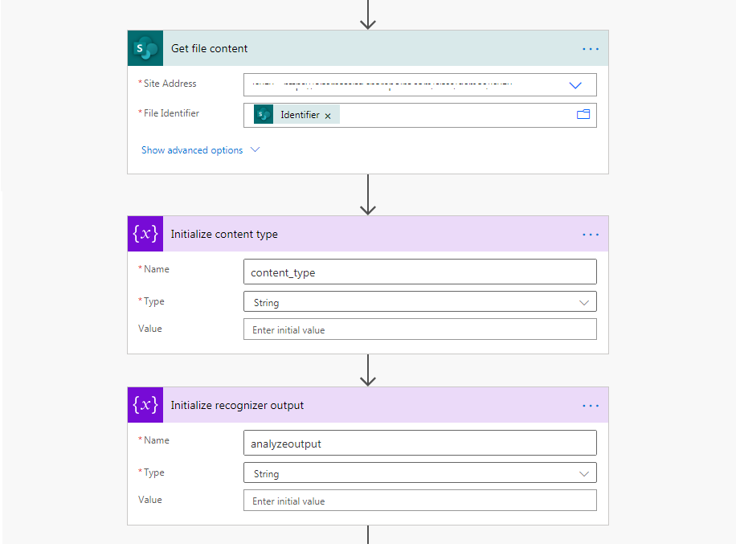Screen dimensions: 736x548
Task: Click variable icon on Initialize recognizer output
Action: pos(145,405)
